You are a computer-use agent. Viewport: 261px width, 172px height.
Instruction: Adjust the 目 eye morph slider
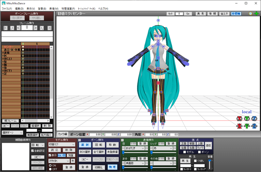point(135,152)
